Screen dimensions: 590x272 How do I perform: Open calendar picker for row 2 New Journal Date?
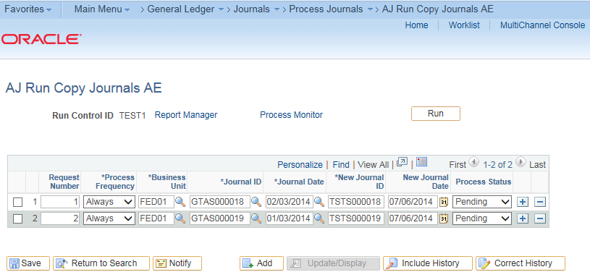point(444,218)
